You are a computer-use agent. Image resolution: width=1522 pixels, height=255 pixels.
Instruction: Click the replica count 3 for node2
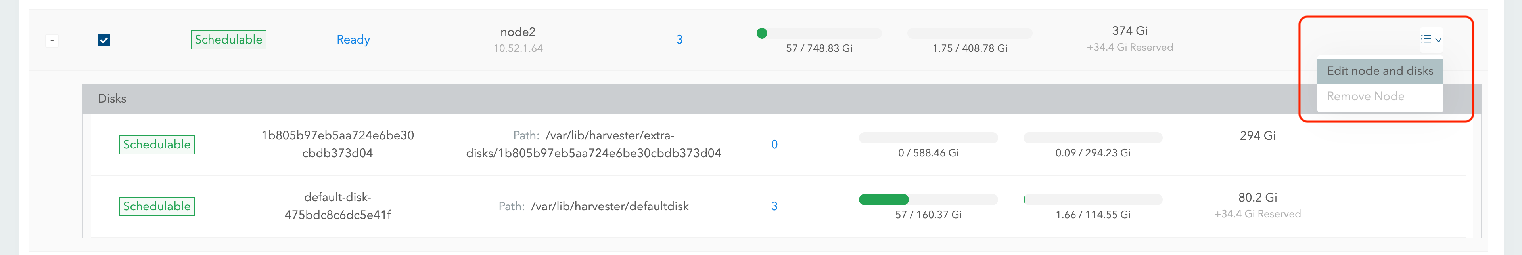pyautogui.click(x=679, y=40)
